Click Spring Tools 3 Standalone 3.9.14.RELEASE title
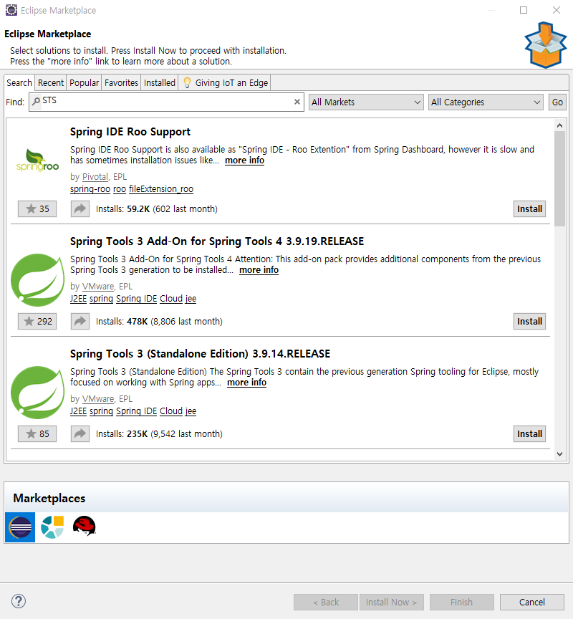The width and height of the screenshot is (573, 619). (x=200, y=354)
